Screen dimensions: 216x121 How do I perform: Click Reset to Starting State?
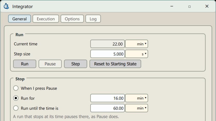coord(115,64)
